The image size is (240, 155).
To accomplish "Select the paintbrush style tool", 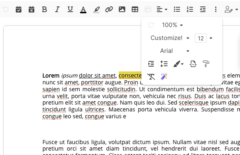I will pos(177,64).
